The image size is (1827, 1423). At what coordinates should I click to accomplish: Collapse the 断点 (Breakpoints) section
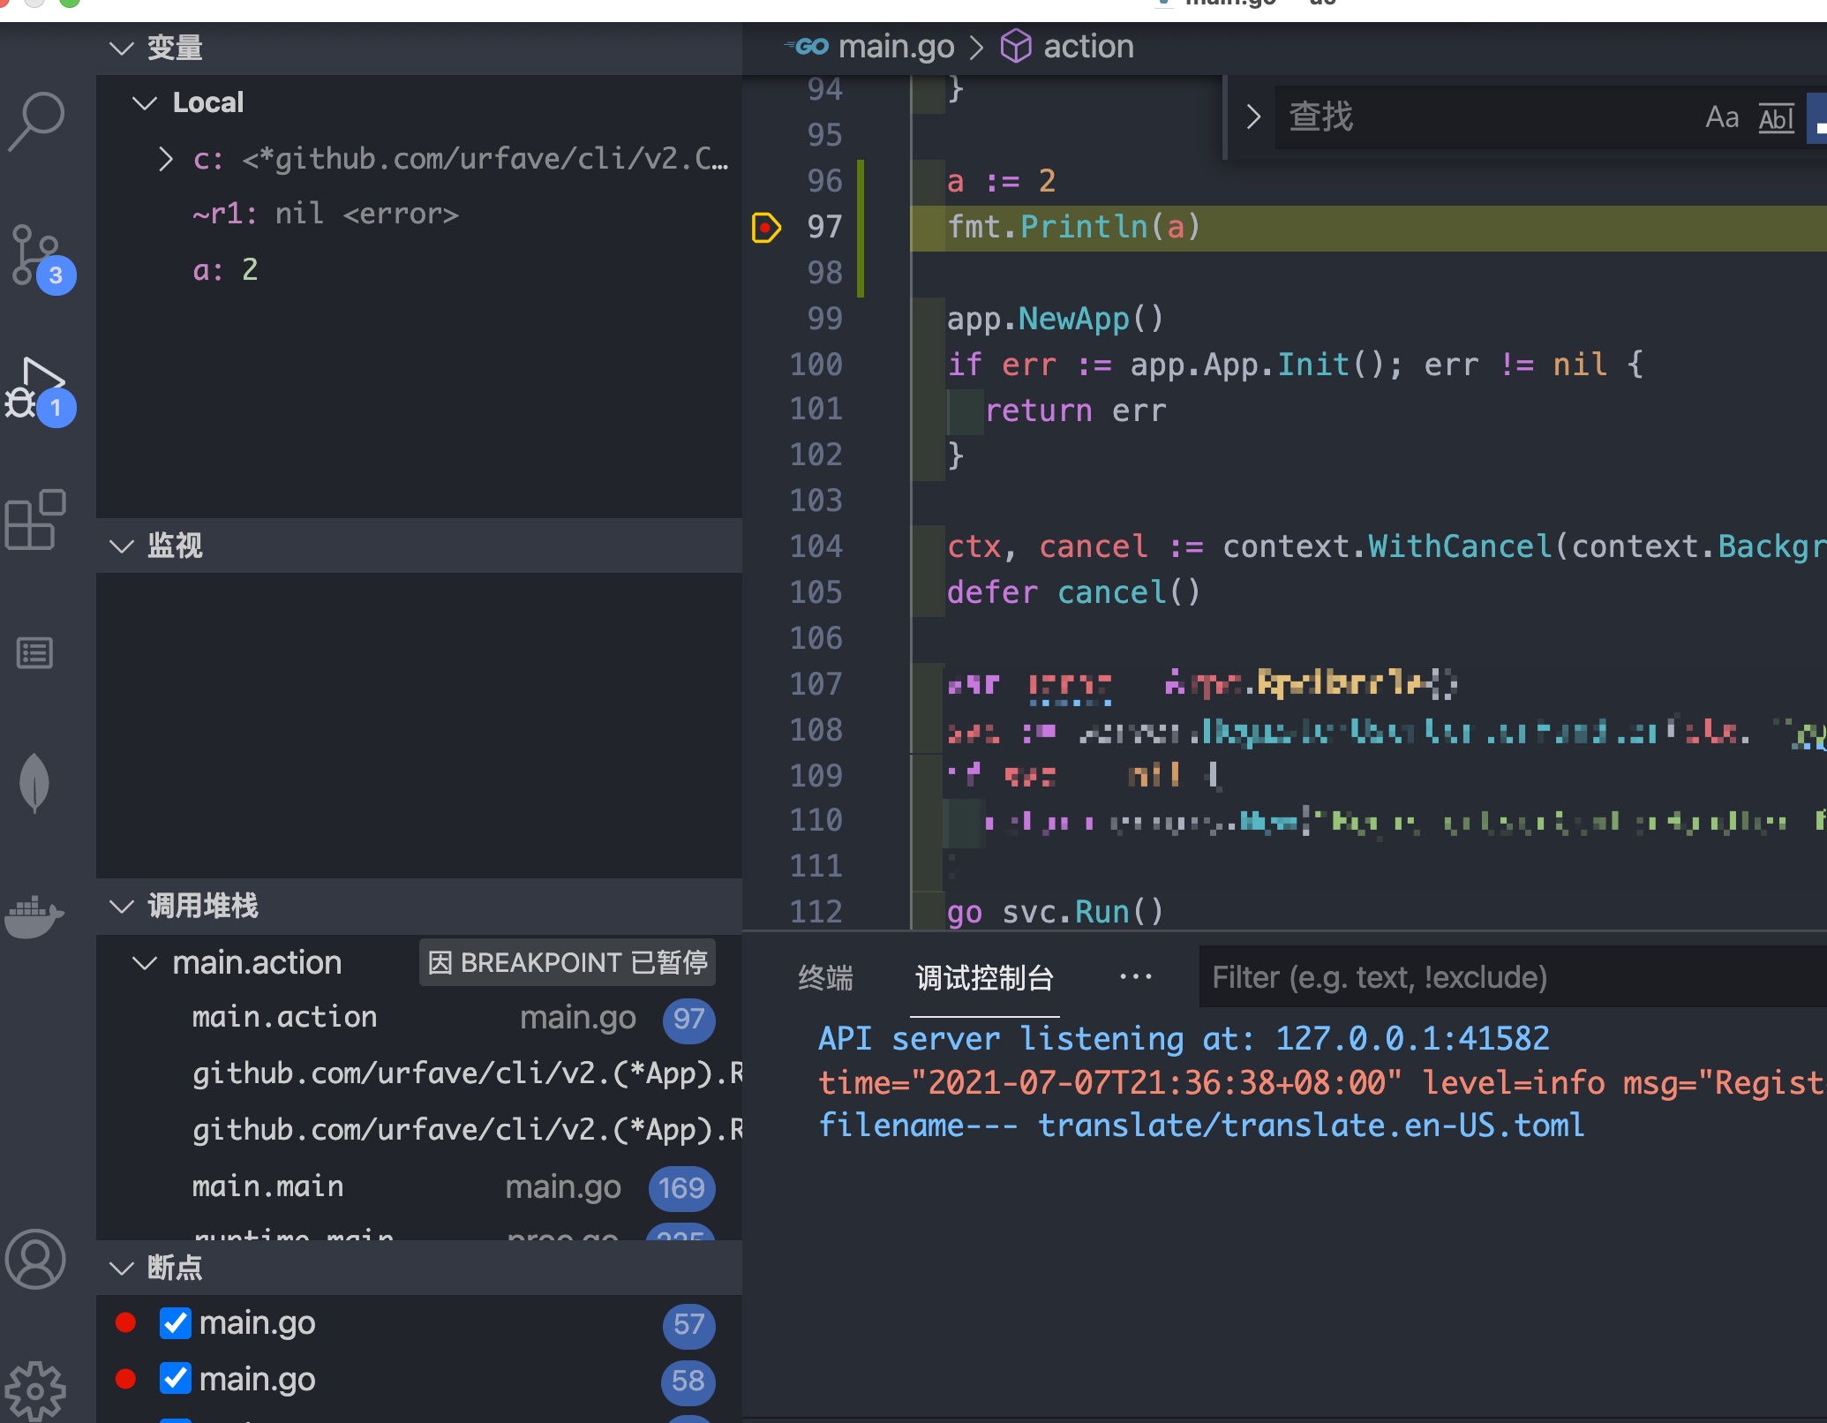point(121,1269)
